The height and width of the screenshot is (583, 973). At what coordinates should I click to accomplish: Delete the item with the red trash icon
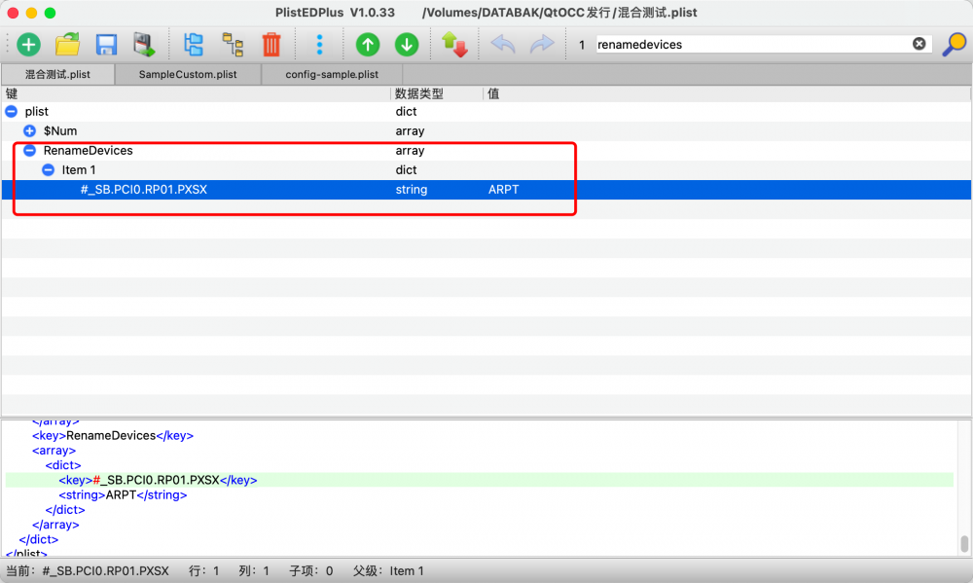coord(271,45)
